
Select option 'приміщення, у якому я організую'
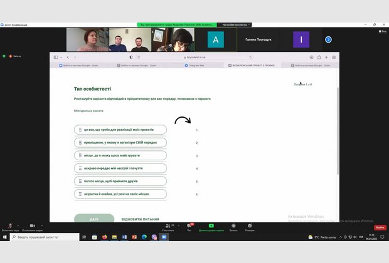pos(120,143)
